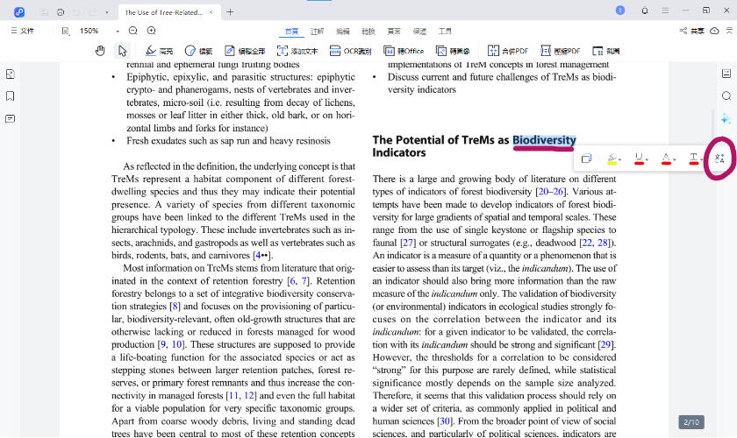The width and height of the screenshot is (737, 438).
Task: Switch to 'The Use of Tree-Related...' document tab
Action: click(x=163, y=12)
